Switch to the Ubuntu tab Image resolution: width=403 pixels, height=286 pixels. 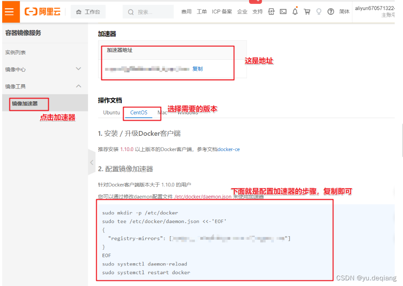coord(112,112)
